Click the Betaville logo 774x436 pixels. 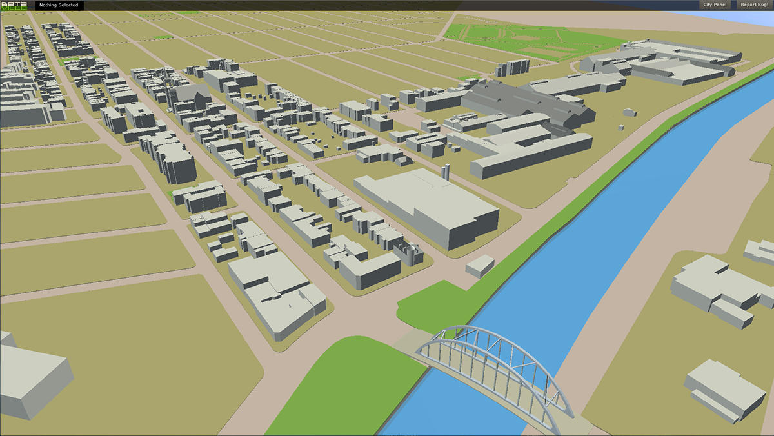(x=14, y=6)
